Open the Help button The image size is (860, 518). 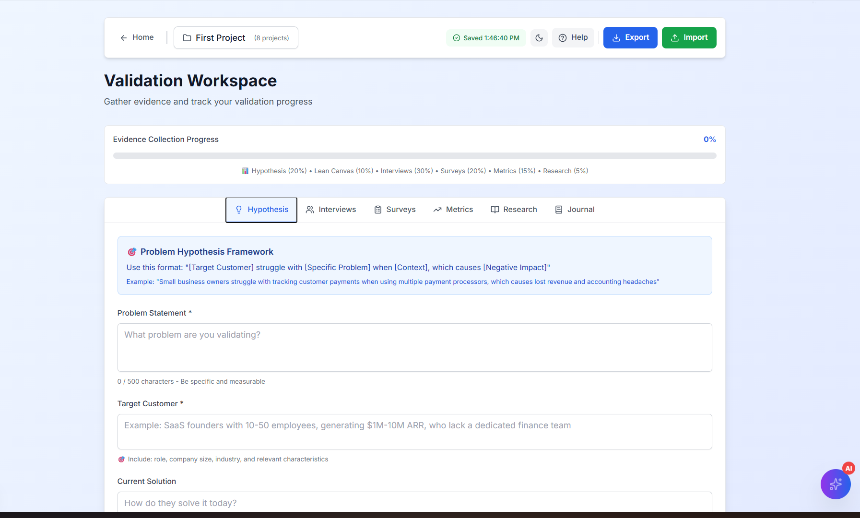[x=573, y=38]
